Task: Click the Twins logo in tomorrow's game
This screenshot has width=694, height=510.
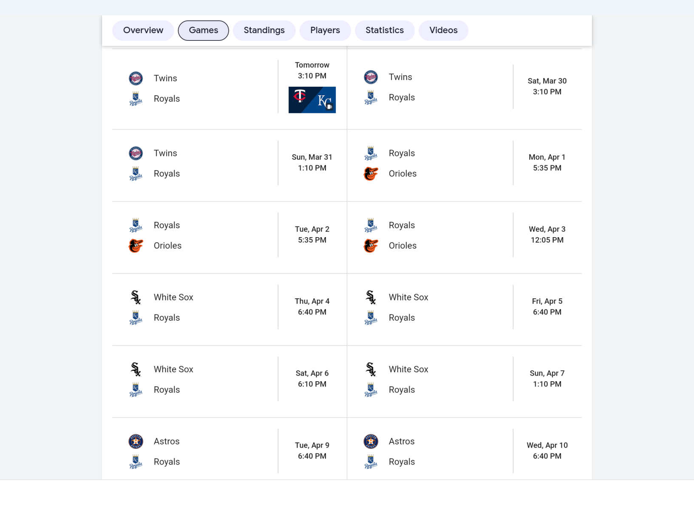Action: click(136, 78)
